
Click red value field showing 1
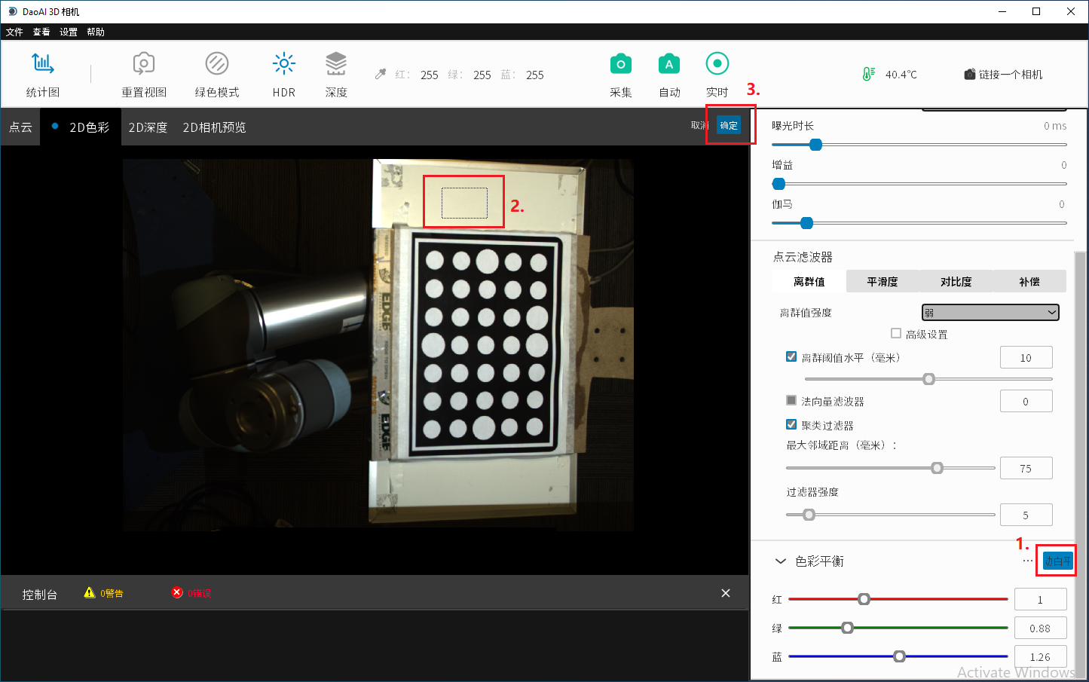pos(1041,600)
